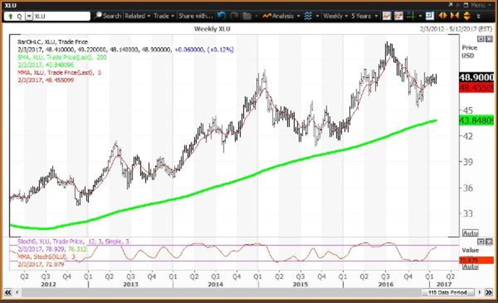Image resolution: width=498 pixels, height=303 pixels.
Task: Minimize the stochastic indicator pane
Action: [x=480, y=241]
